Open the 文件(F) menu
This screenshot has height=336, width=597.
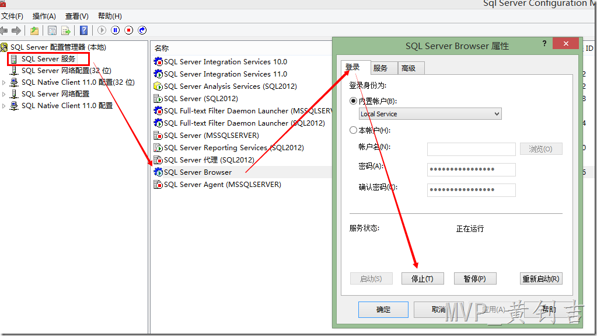12,16
